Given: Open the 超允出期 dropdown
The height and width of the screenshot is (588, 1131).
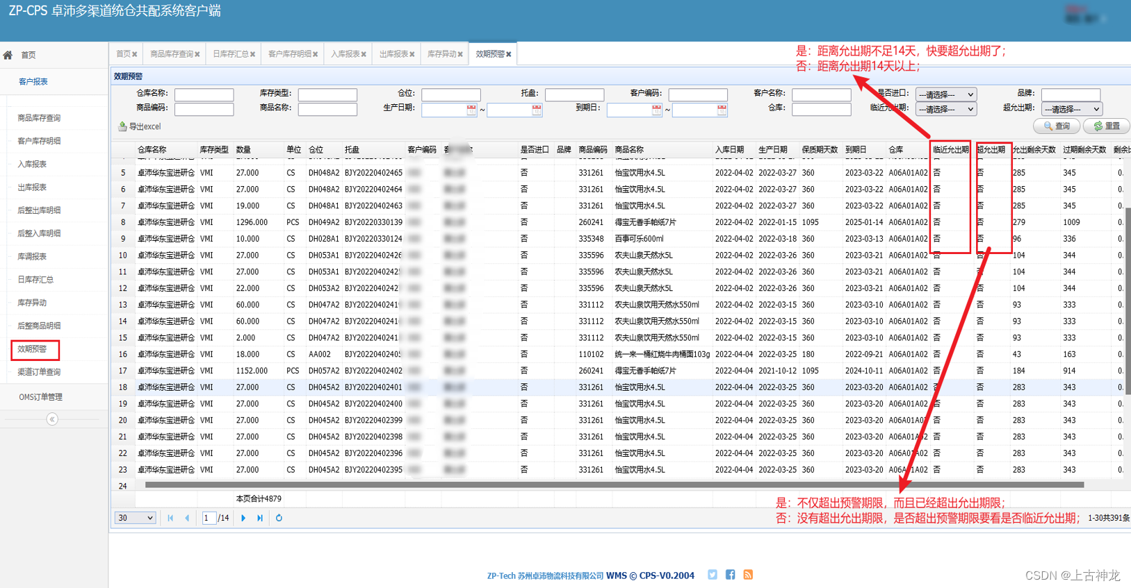Looking at the screenshot, I should 1072,109.
